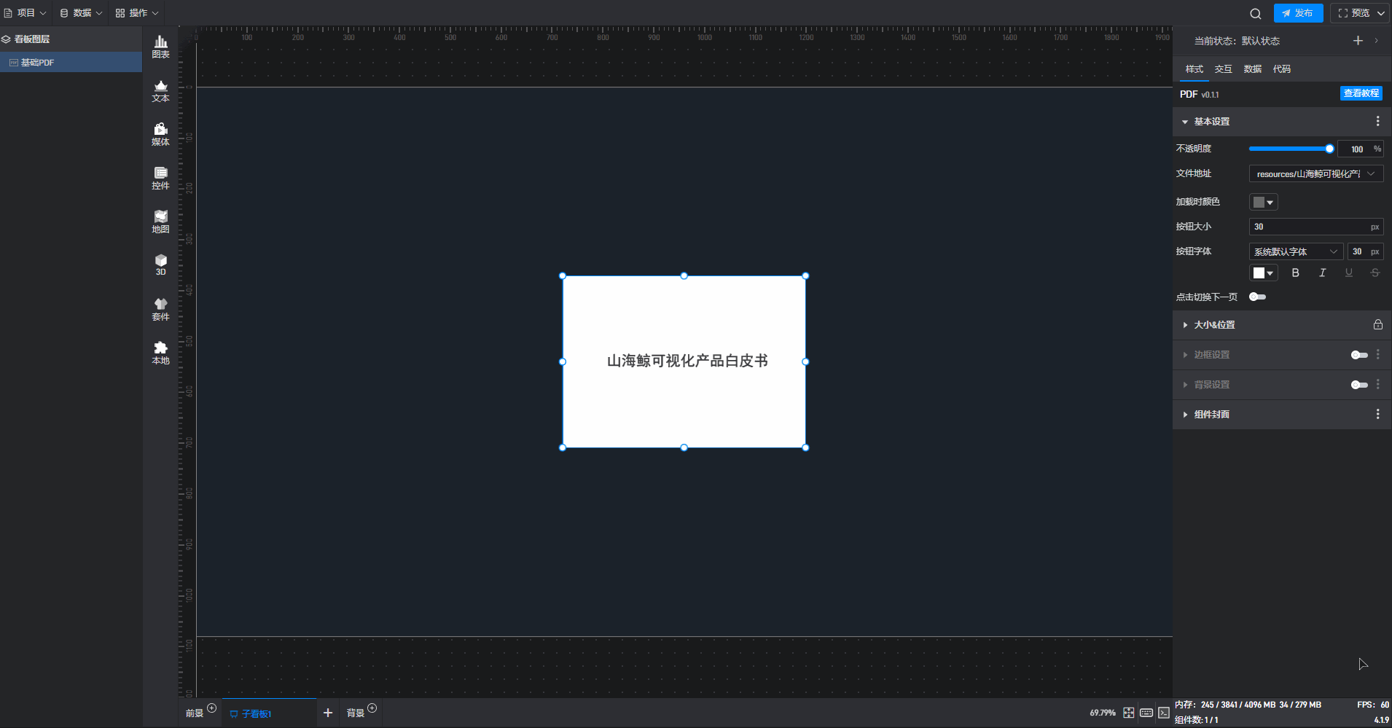Click the search magnifier icon
Screen dimensions: 1392x728
coord(1255,13)
